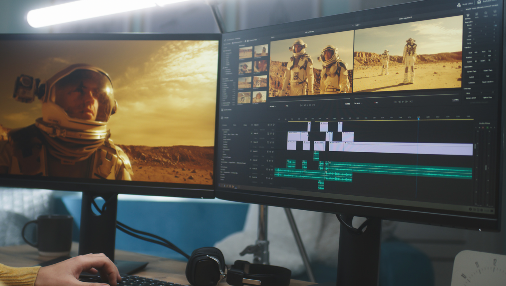The height and width of the screenshot is (286, 506).
Task: Open Set range dropdown under right preview
Action: pyautogui.click(x=358, y=103)
